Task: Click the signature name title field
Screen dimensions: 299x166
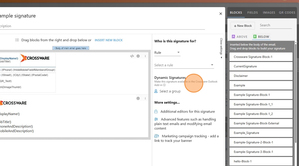Action: coord(18,16)
